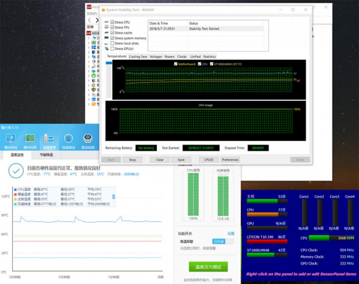Switch to the Voltages tab

[x=156, y=57]
